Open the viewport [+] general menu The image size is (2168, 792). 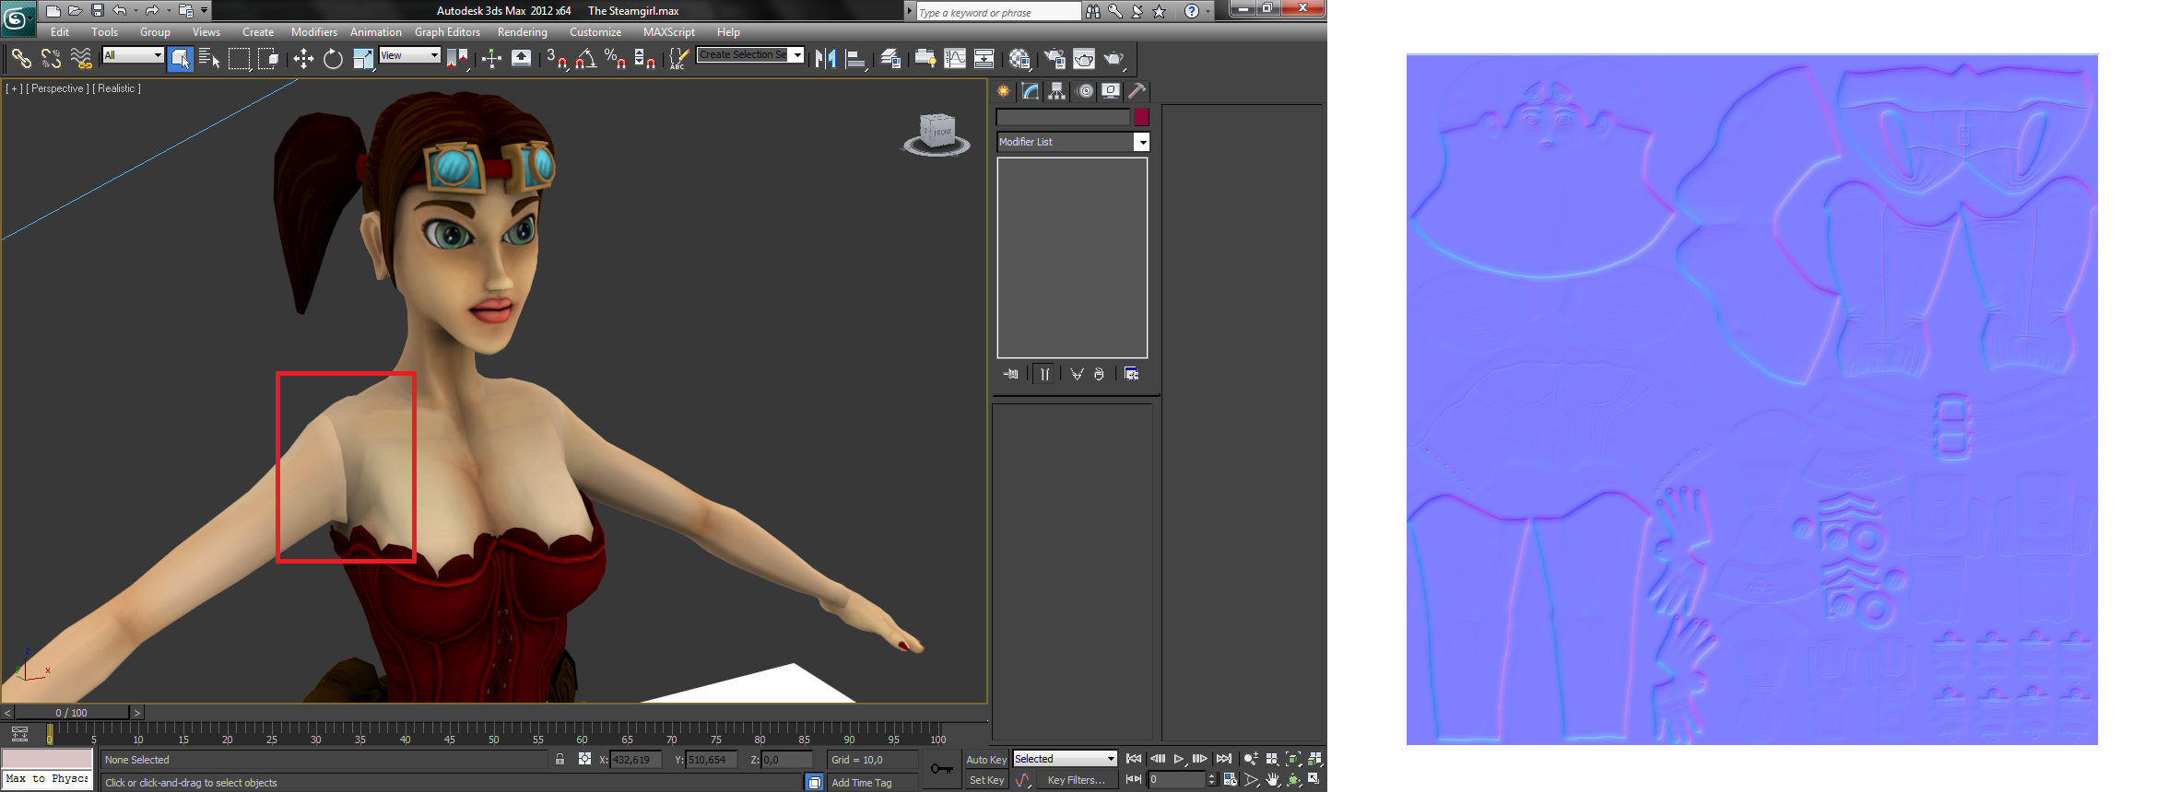tap(14, 88)
